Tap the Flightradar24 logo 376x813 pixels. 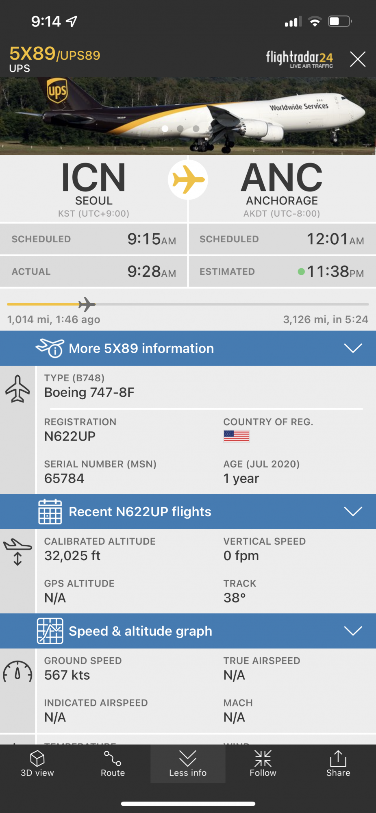click(300, 59)
